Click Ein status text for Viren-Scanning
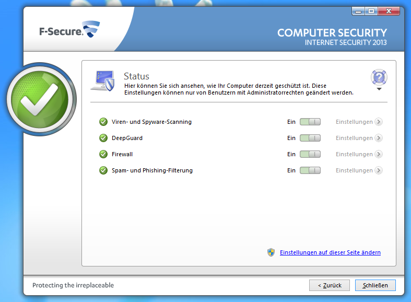The width and height of the screenshot is (411, 302). point(291,122)
